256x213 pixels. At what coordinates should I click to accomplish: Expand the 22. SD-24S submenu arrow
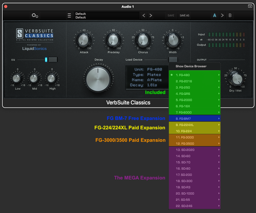(x=219, y=206)
